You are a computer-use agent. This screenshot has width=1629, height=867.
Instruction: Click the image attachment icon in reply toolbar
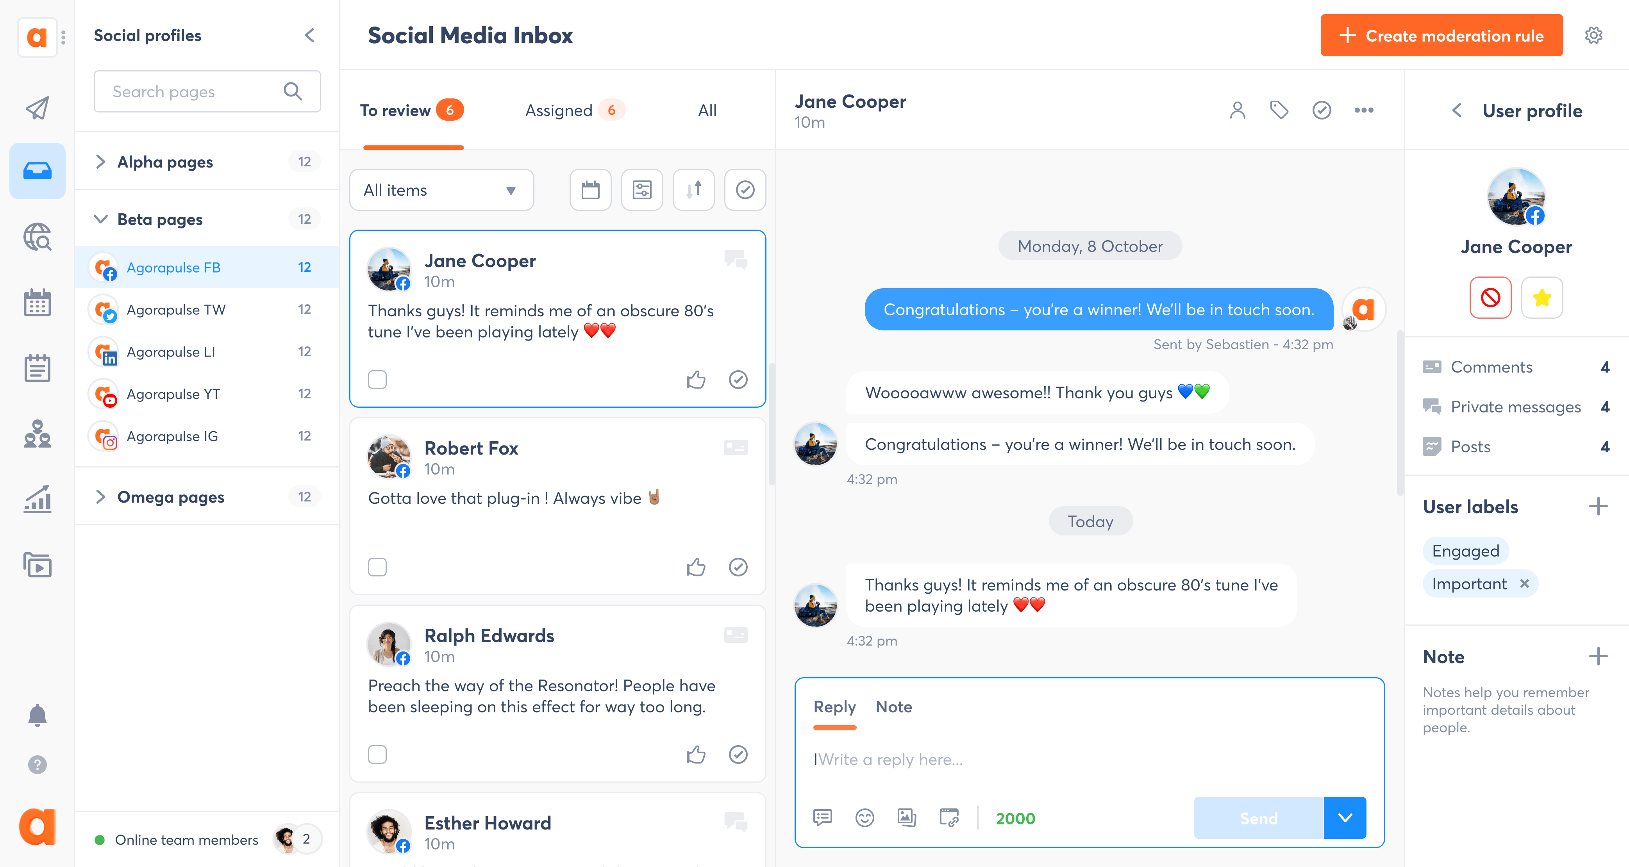click(906, 817)
